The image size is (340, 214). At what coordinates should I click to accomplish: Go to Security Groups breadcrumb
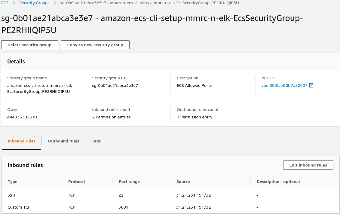coord(34,3)
